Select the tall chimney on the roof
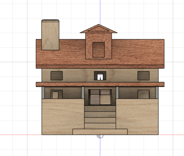The image size is (184, 156). click(50, 35)
